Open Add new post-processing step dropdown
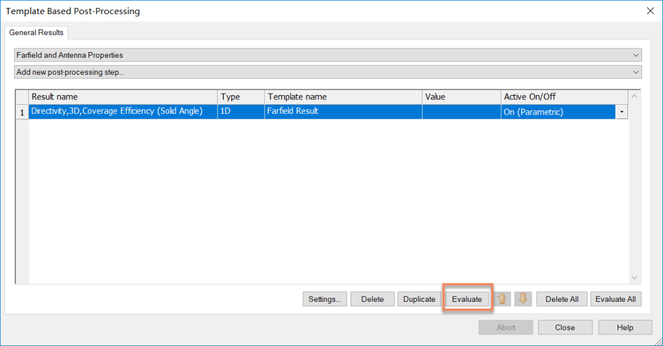The width and height of the screenshot is (663, 346). click(328, 72)
